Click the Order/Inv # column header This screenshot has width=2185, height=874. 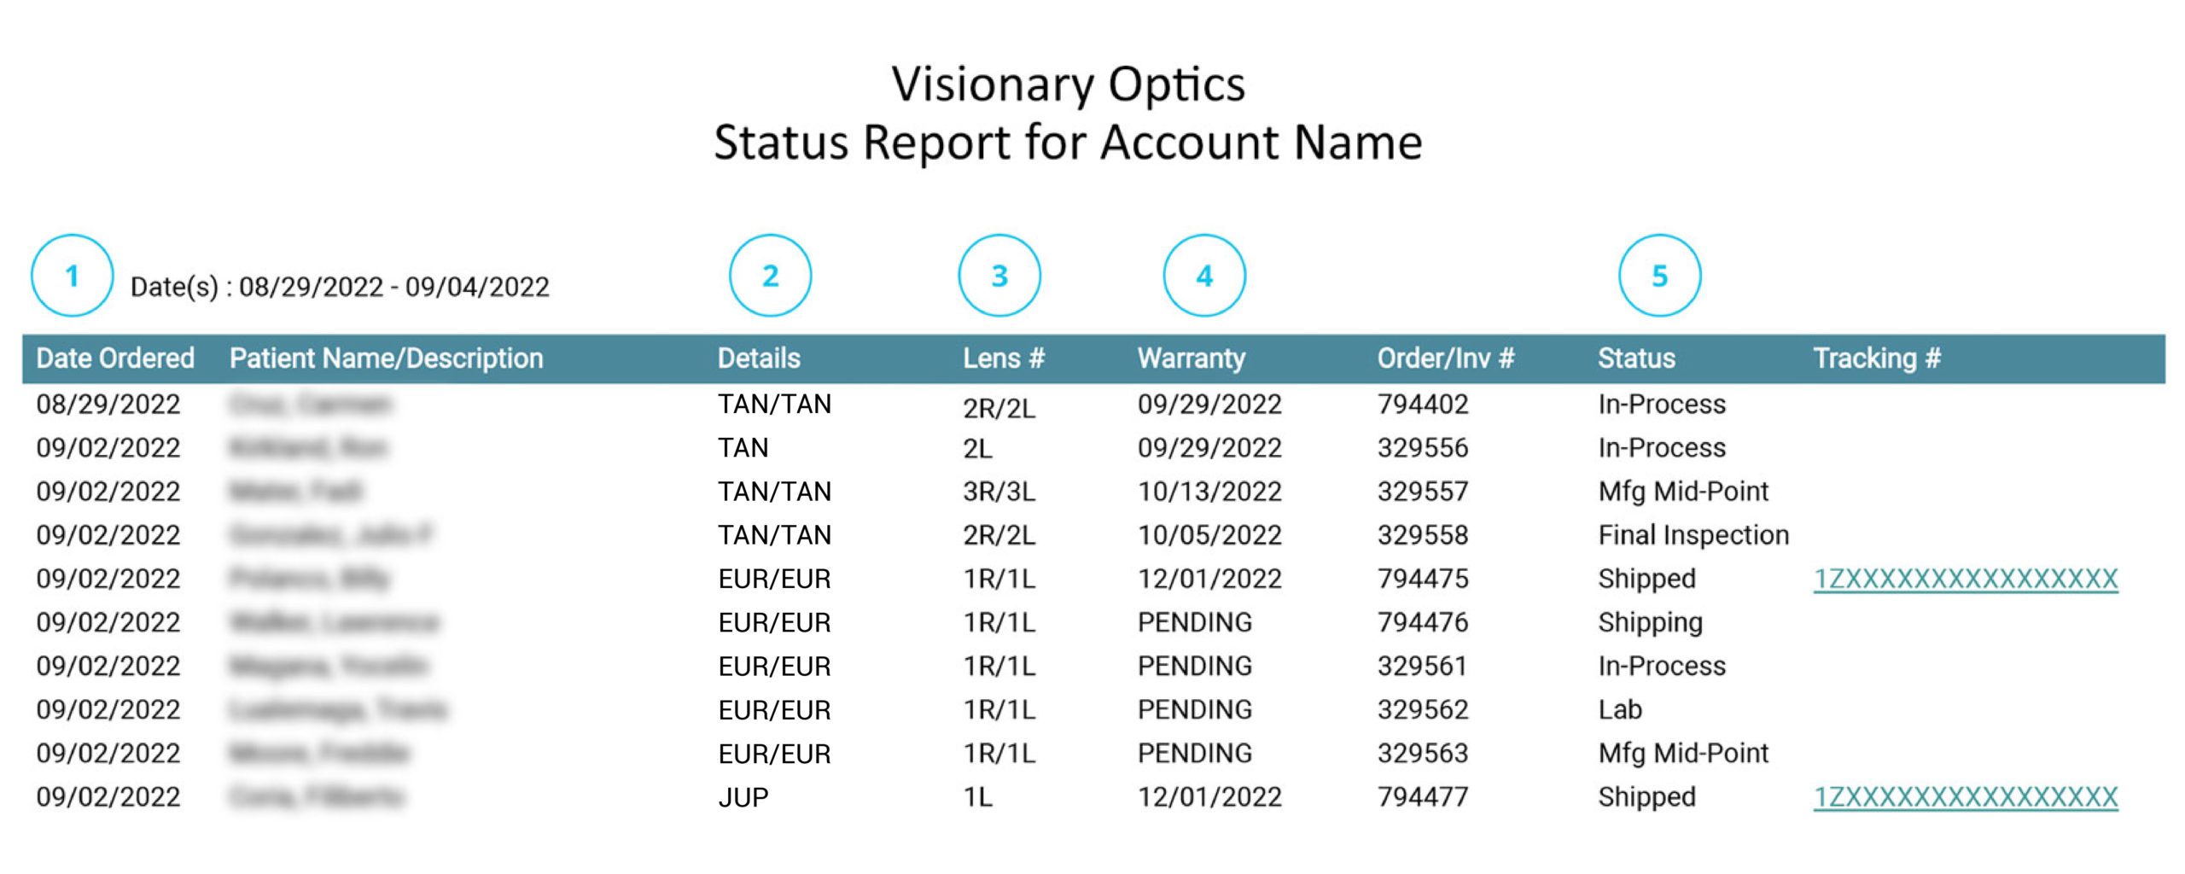[1445, 358]
